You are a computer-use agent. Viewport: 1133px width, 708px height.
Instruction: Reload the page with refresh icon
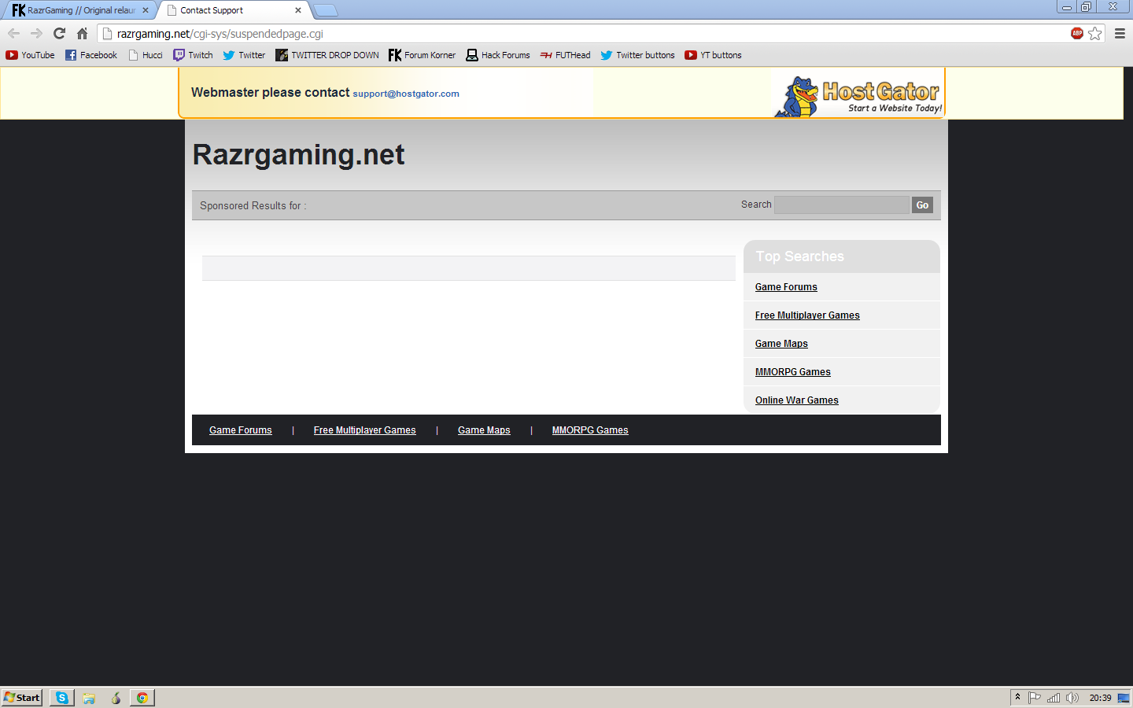click(59, 33)
